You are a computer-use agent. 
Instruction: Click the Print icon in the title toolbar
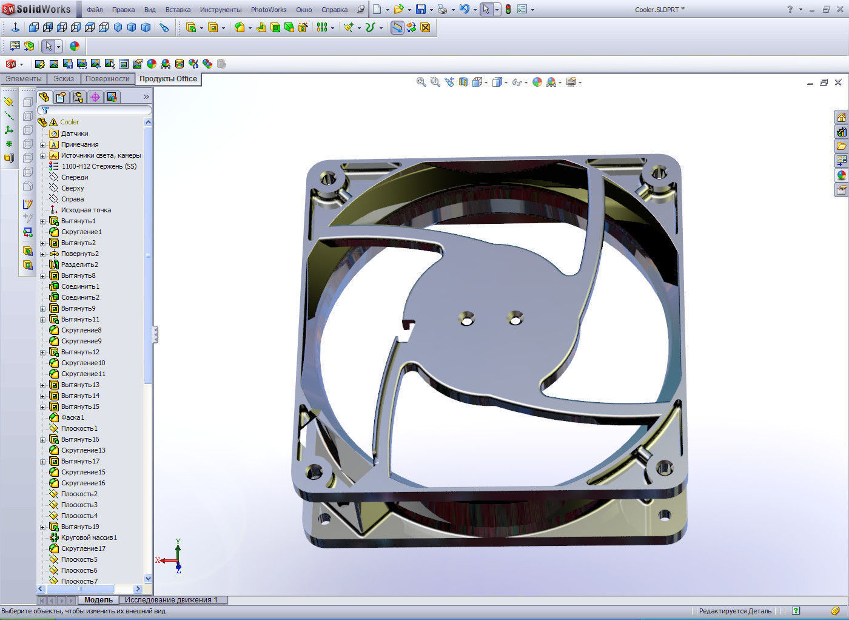point(442,9)
